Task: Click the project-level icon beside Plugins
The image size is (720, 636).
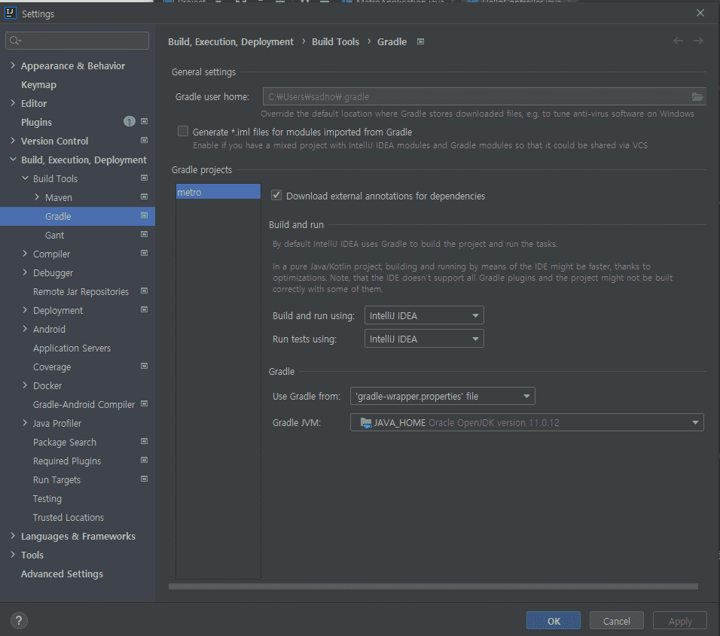Action: pyautogui.click(x=144, y=122)
